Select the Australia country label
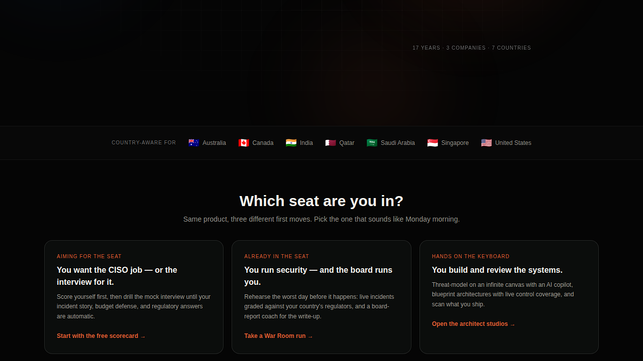This screenshot has width=643, height=361. pyautogui.click(x=215, y=143)
